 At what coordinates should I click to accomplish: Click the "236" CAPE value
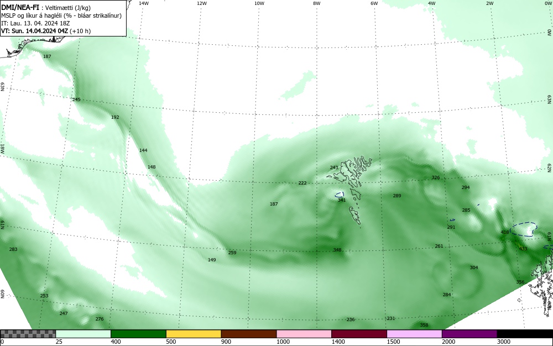click(351, 319)
